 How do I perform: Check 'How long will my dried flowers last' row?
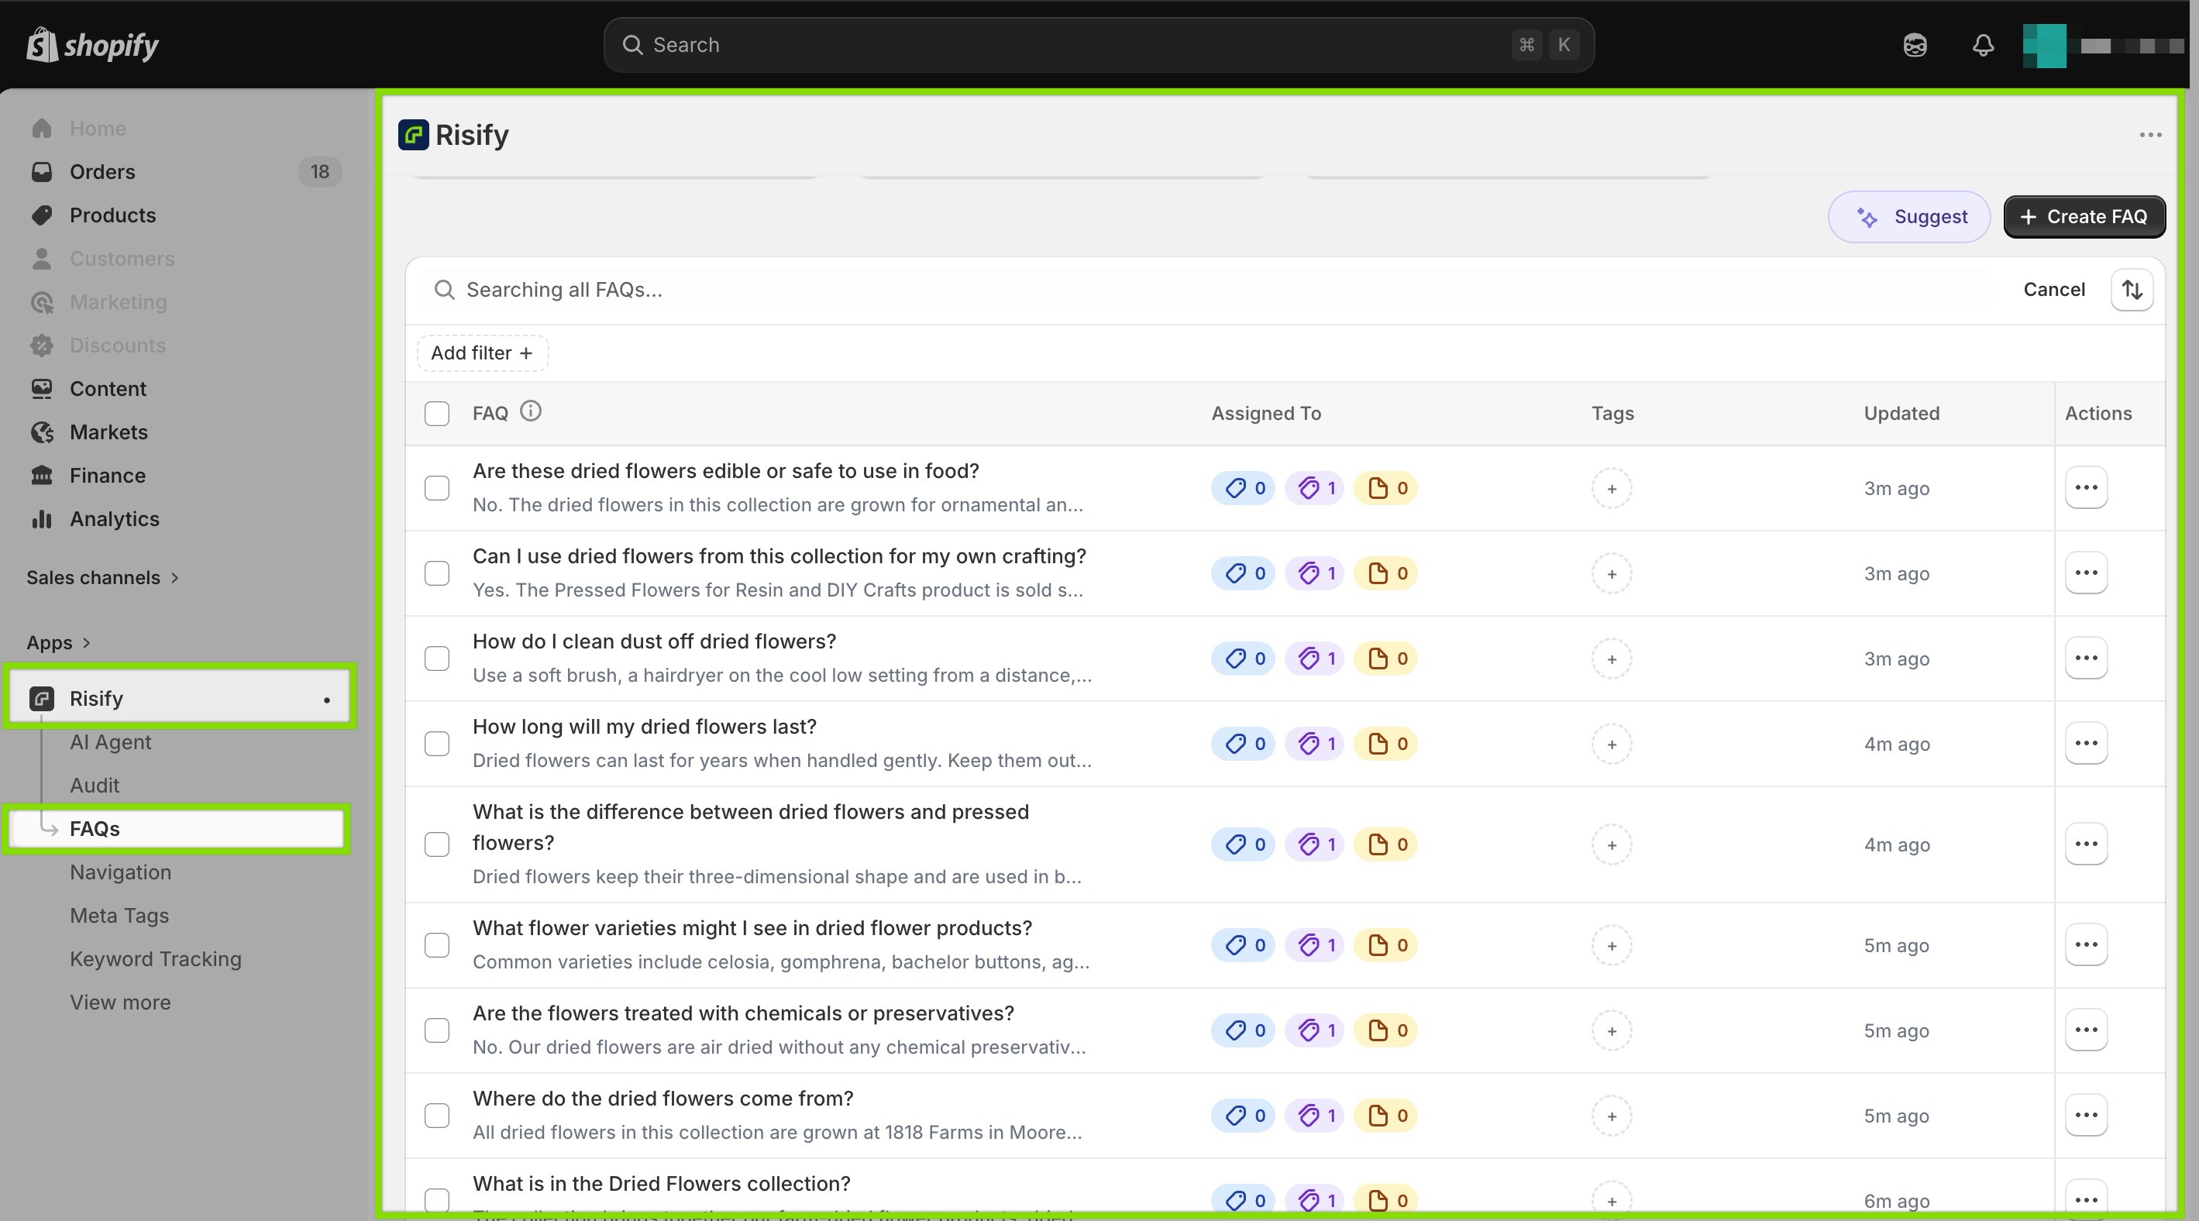[436, 744]
